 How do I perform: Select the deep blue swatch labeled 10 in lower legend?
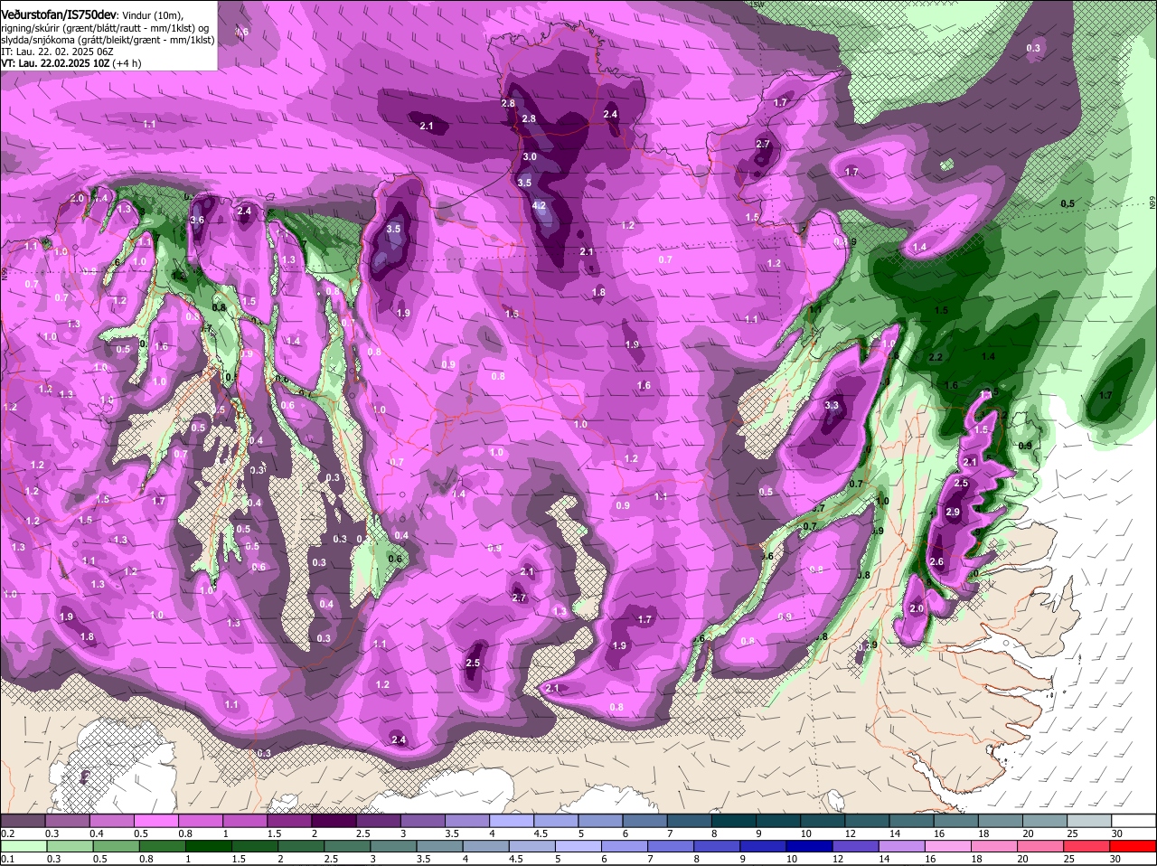point(809,846)
